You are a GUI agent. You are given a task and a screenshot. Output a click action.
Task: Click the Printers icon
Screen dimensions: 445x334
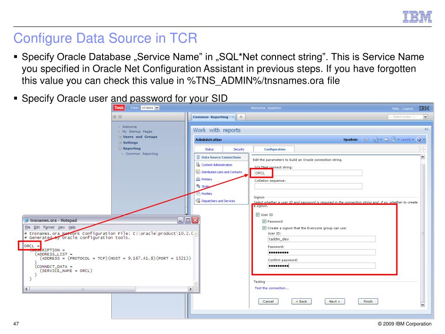[x=198, y=179]
